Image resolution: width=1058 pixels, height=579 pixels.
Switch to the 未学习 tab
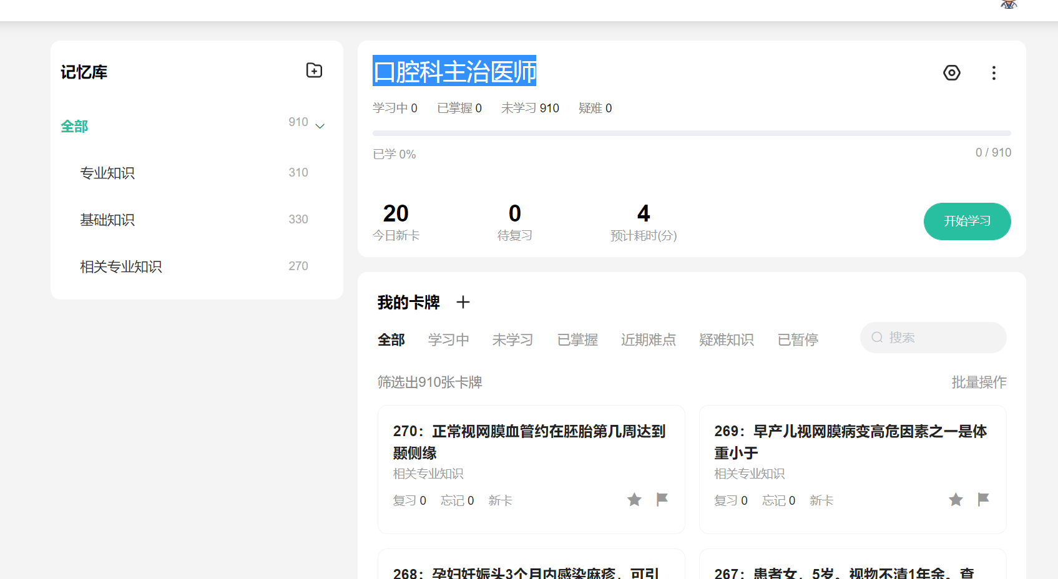coord(513,340)
